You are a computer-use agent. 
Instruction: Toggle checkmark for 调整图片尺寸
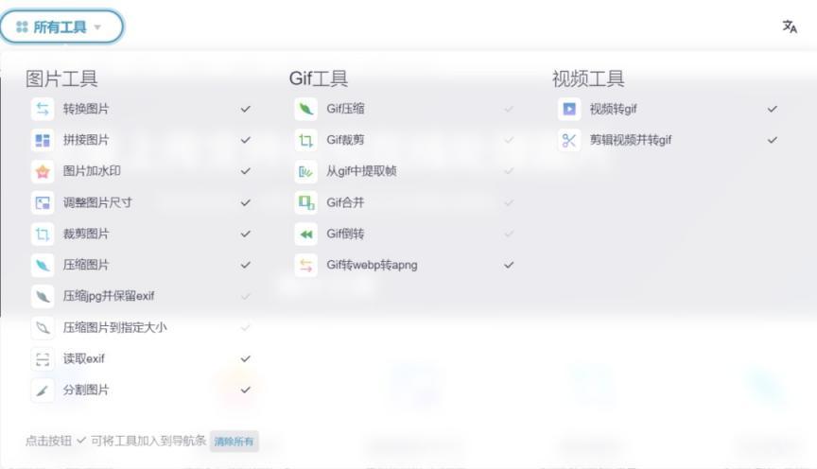pos(246,202)
